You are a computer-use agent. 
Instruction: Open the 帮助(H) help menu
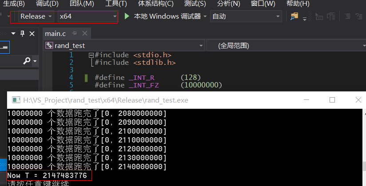click(x=298, y=4)
